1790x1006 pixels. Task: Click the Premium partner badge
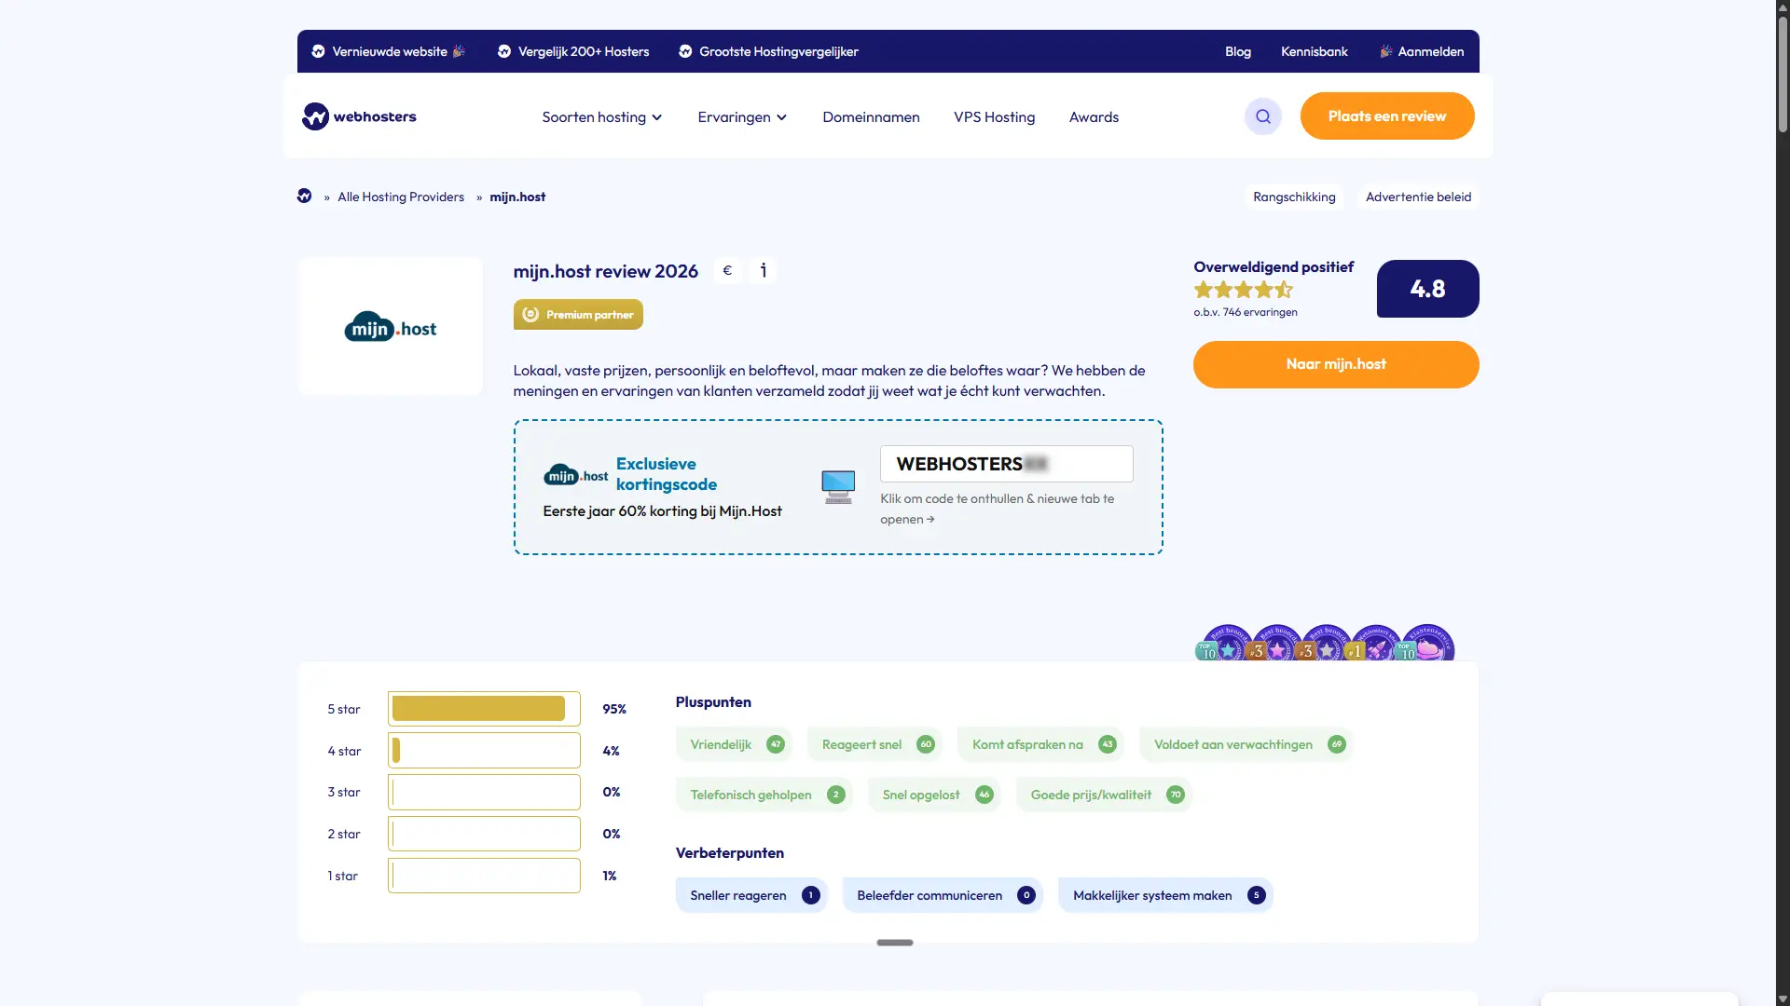578,314
